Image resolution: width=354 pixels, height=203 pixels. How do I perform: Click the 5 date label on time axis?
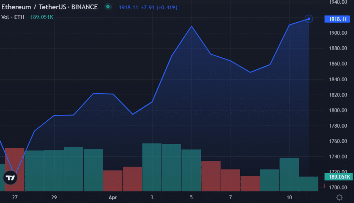click(191, 197)
